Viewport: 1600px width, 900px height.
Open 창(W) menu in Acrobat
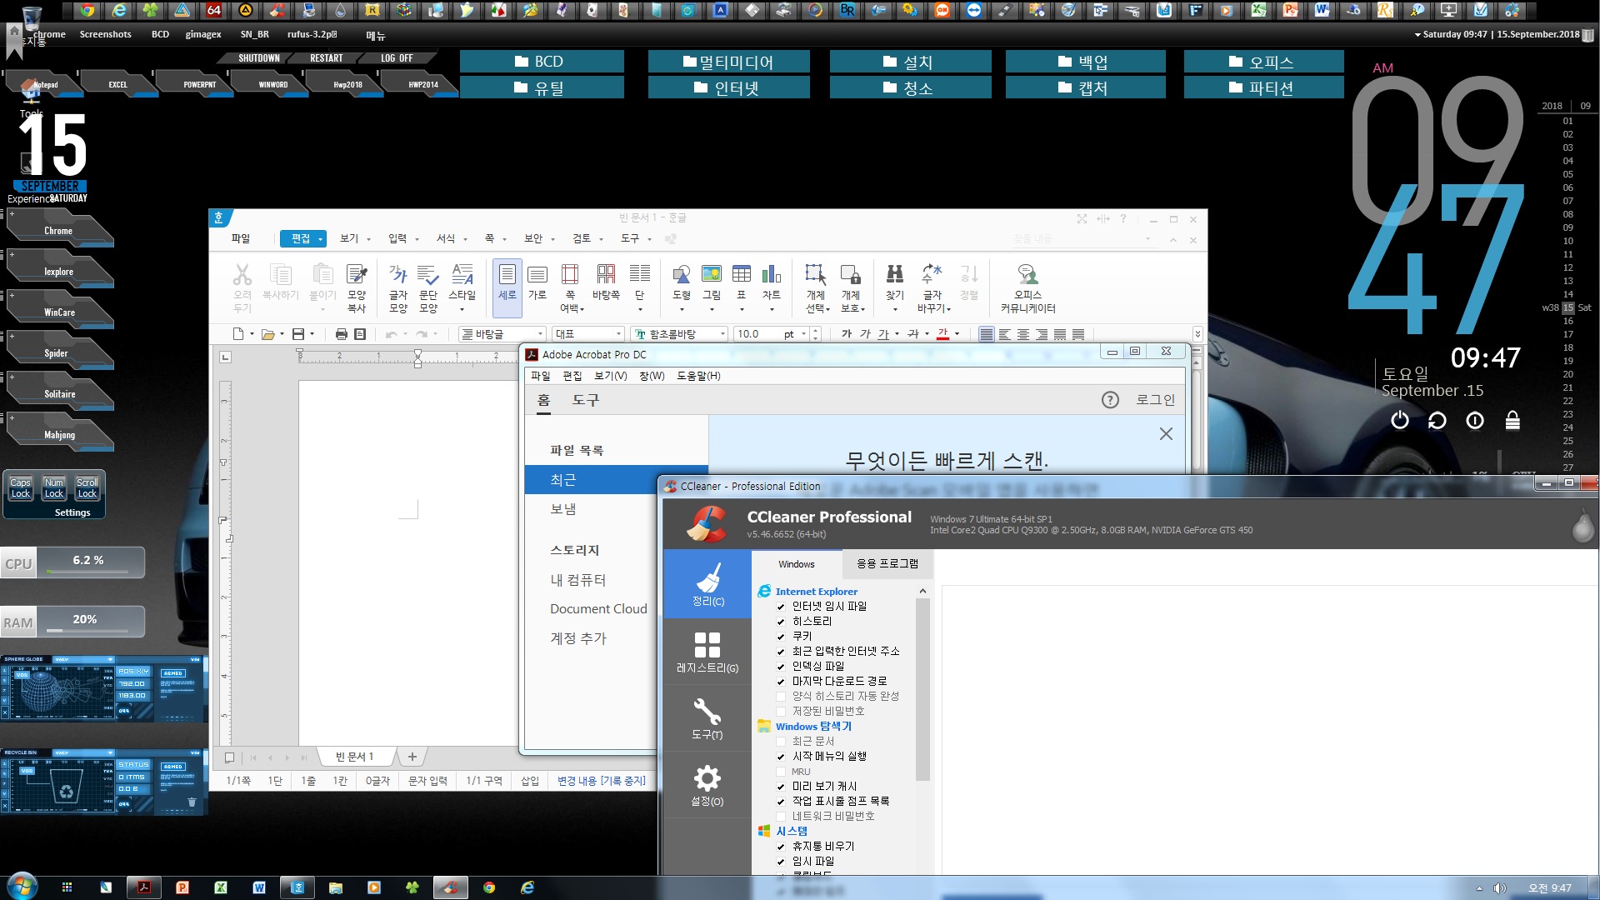pyautogui.click(x=652, y=376)
